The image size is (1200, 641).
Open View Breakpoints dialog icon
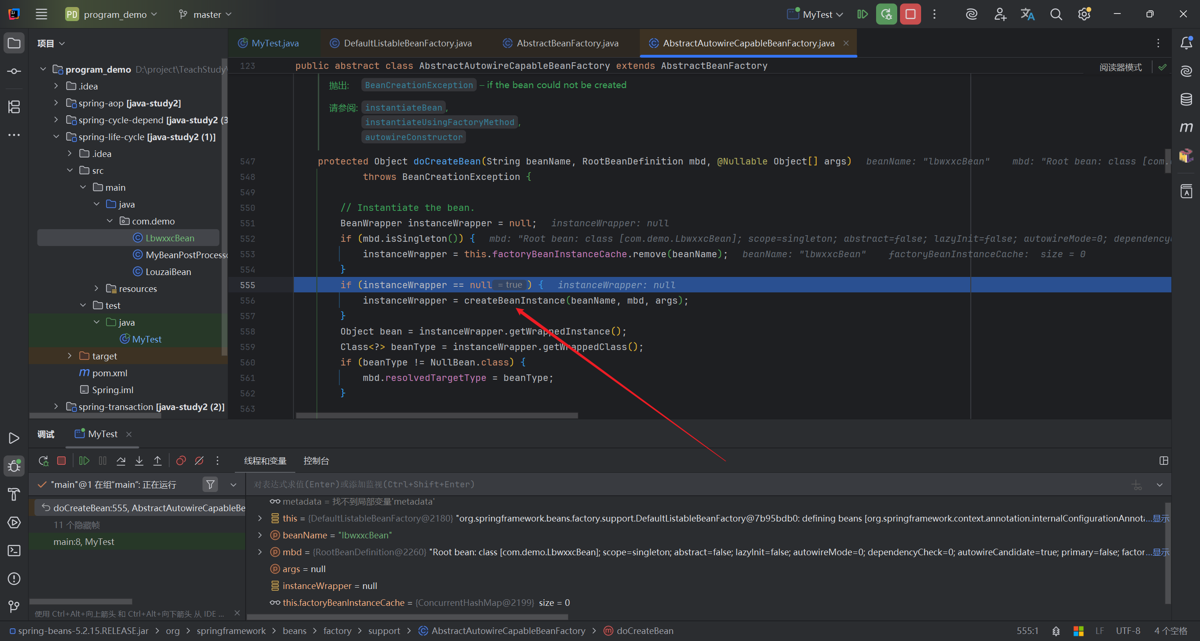(x=181, y=461)
